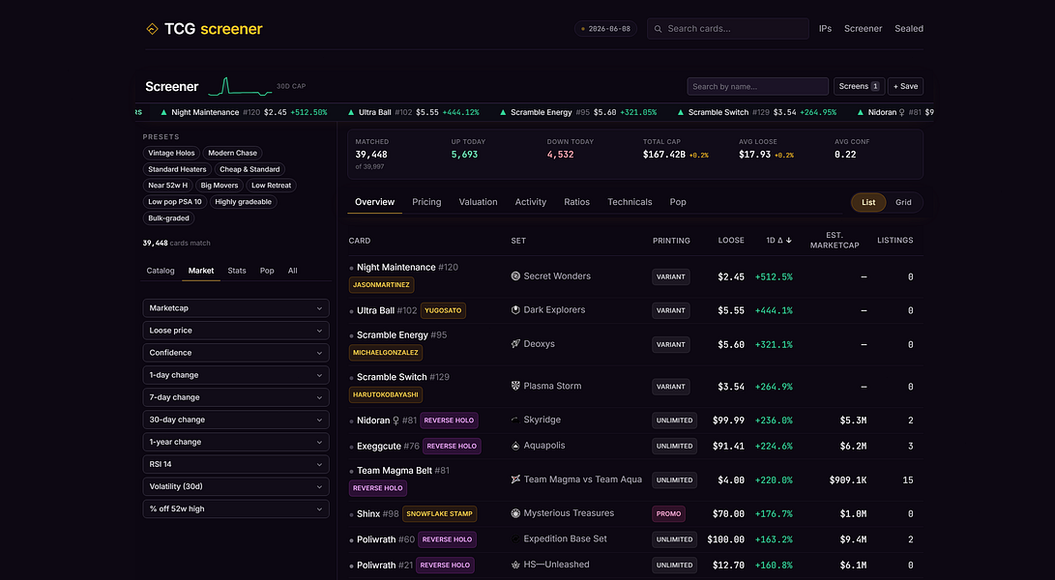Select the Stats filter tab
1055x580 pixels.
(237, 271)
